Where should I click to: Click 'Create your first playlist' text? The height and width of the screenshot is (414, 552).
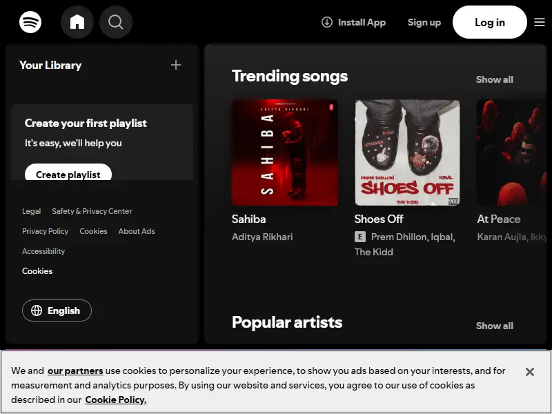pyautogui.click(x=86, y=124)
